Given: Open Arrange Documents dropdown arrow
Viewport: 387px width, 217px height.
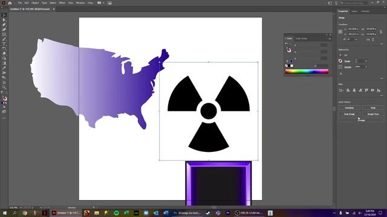Looking at the screenshot, I should tap(103, 2).
